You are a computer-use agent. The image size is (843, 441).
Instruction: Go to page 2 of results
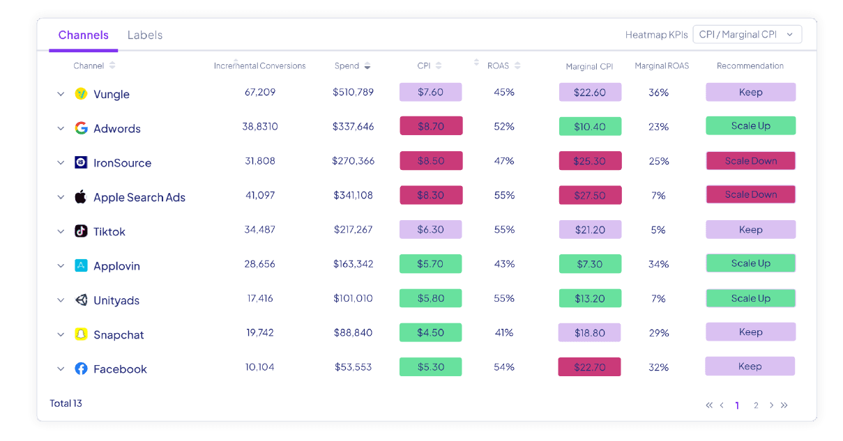pyautogui.click(x=756, y=405)
